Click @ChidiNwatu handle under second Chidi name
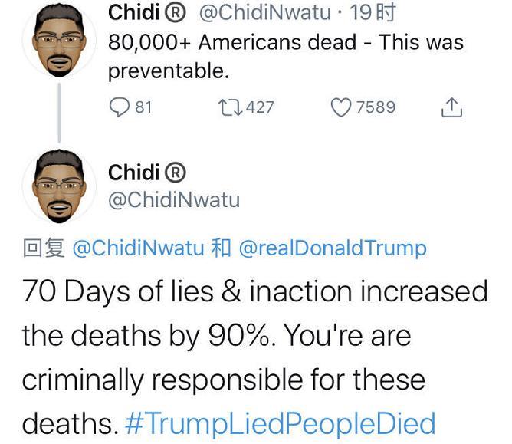Viewport: 512px width, 444px height. (173, 200)
